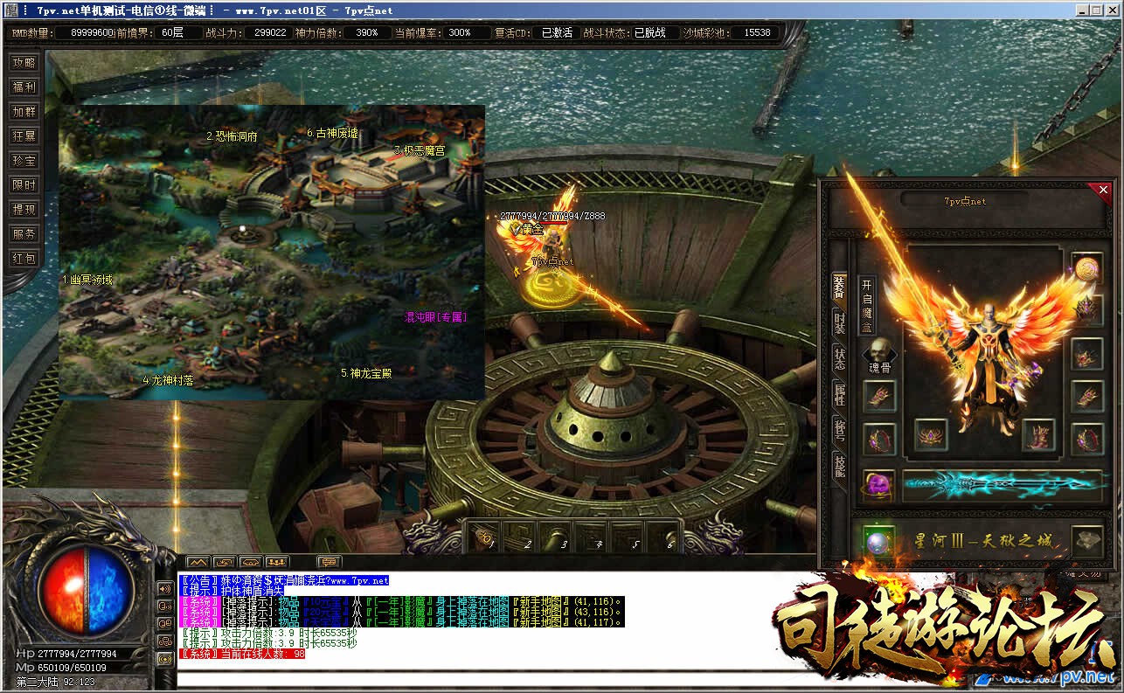Select the belt slot left of character feet
Viewport: 1124px width, 693px height.
930,434
